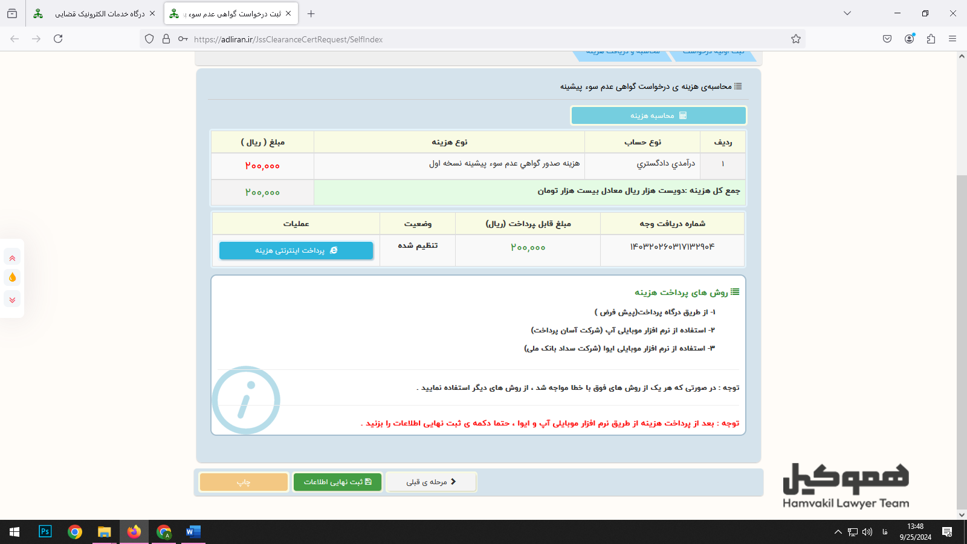Click the شماره دریافت وجه column header
967x544 pixels.
tap(672, 224)
